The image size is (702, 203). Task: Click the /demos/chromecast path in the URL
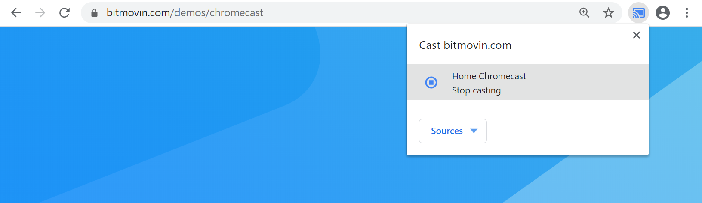(216, 13)
